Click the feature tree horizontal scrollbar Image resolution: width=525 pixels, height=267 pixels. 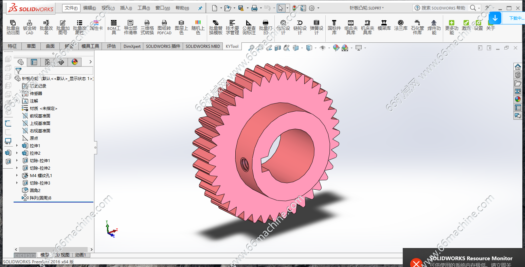click(54, 249)
